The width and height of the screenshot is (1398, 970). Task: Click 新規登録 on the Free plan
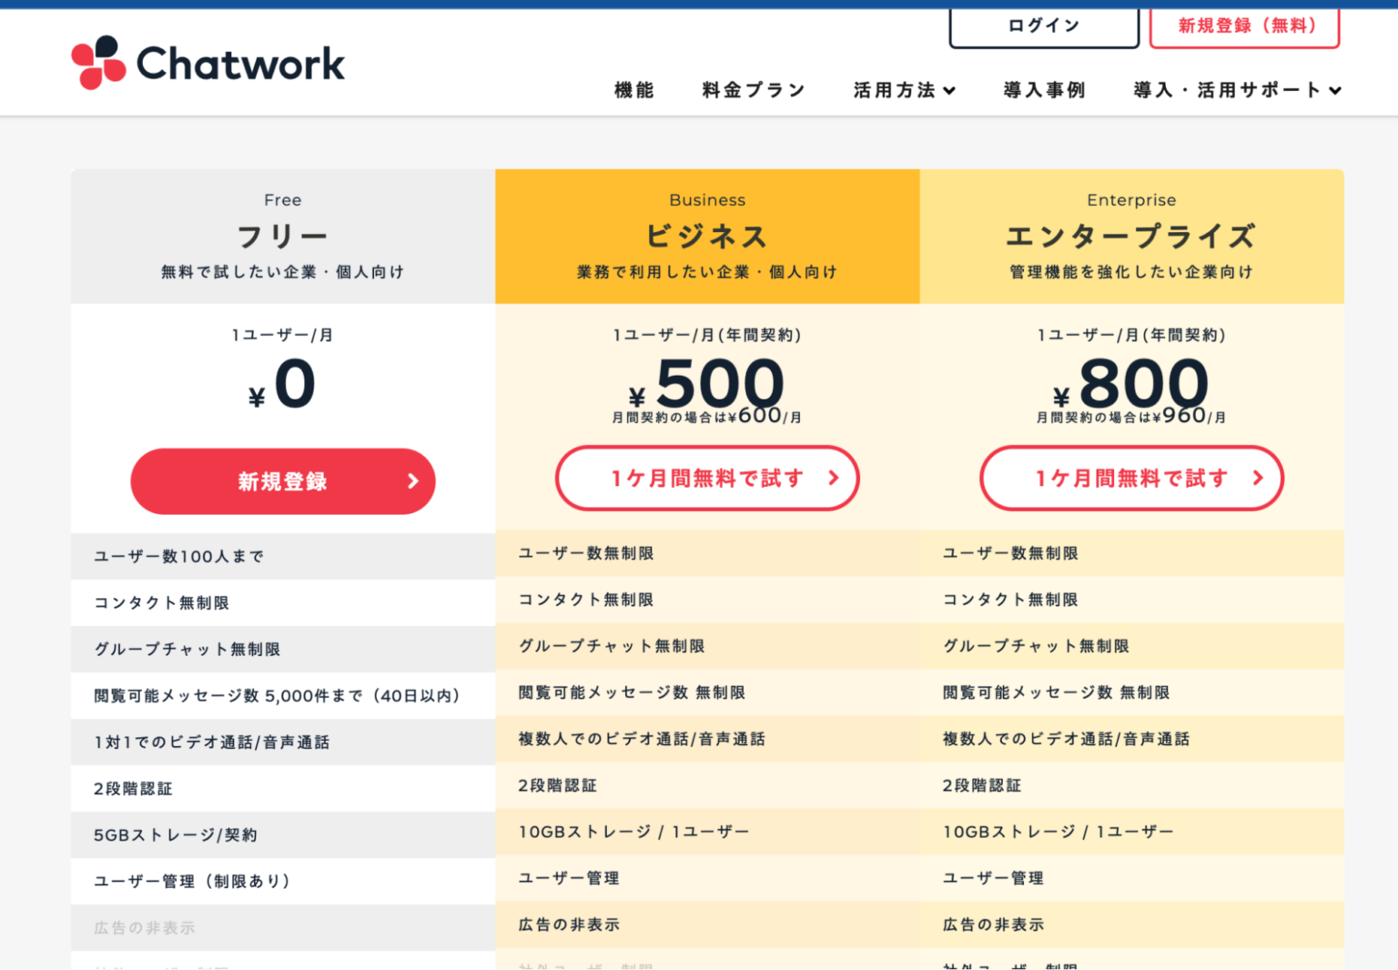283,481
